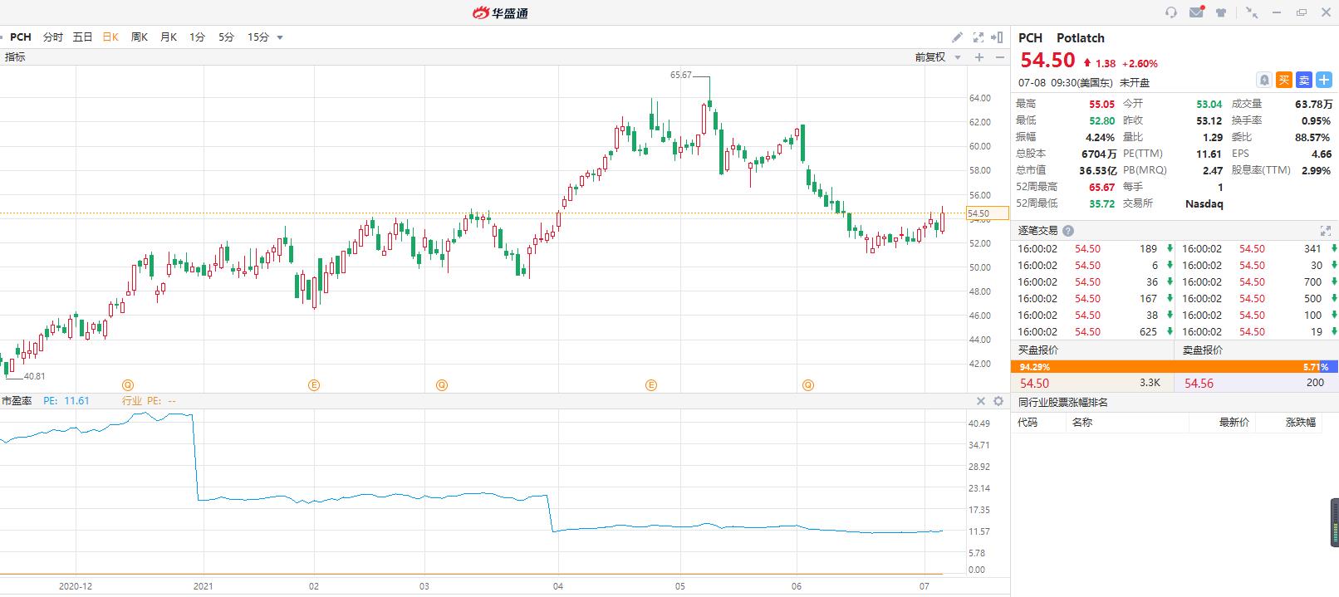
Task: Zoom in the chart with plus
Action: point(979,57)
